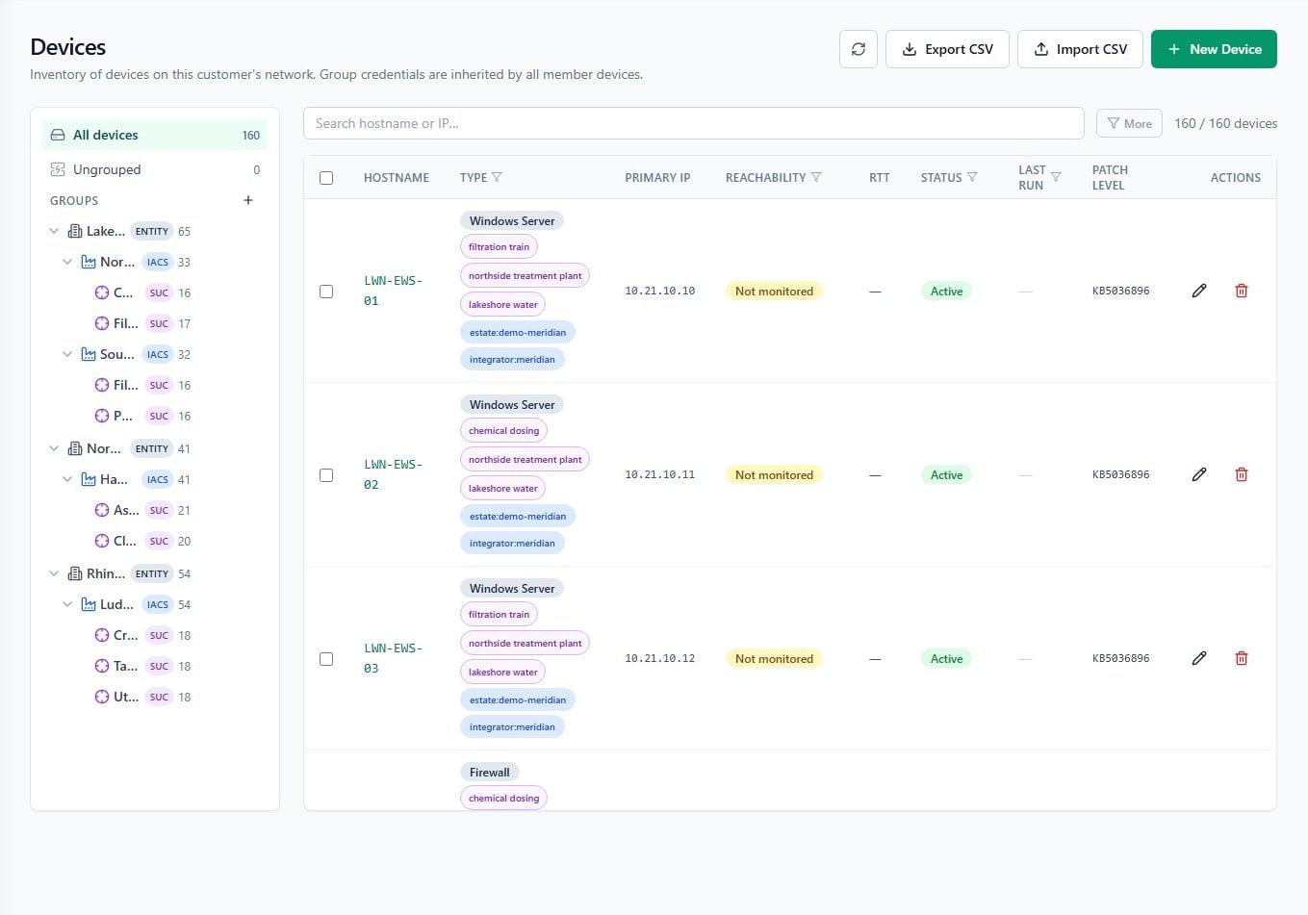Click the As... SUC target icon
This screenshot has height=915, width=1308.
tap(102, 510)
